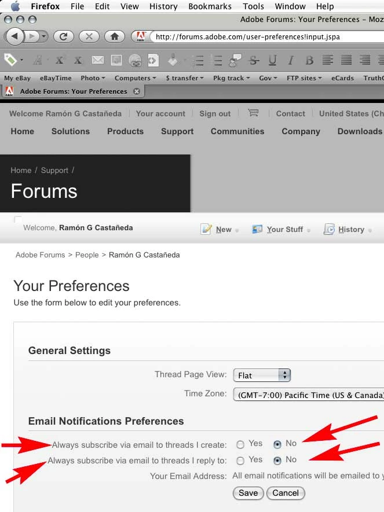Image resolution: width=384 pixels, height=512 pixels.
Task: Click the insert image toolbar icon
Action: (x=116, y=60)
